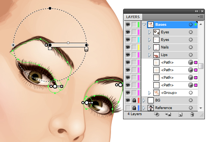Toggle visibility of the second Eyes sublayer

[x=128, y=40]
